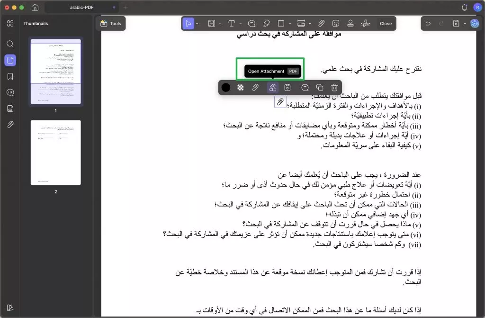Image resolution: width=485 pixels, height=318 pixels.
Task: Select the Highlight text tool
Action: [212, 24]
